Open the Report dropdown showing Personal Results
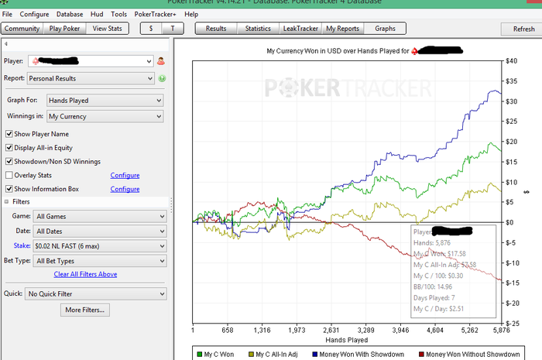The width and height of the screenshot is (542, 360). click(91, 78)
